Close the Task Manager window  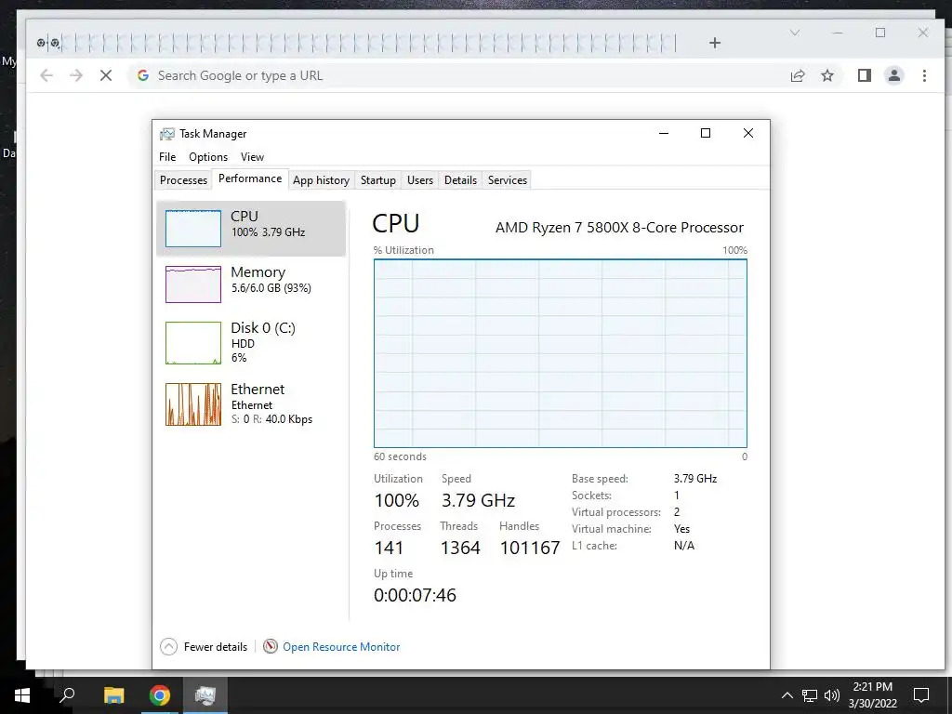(x=748, y=133)
